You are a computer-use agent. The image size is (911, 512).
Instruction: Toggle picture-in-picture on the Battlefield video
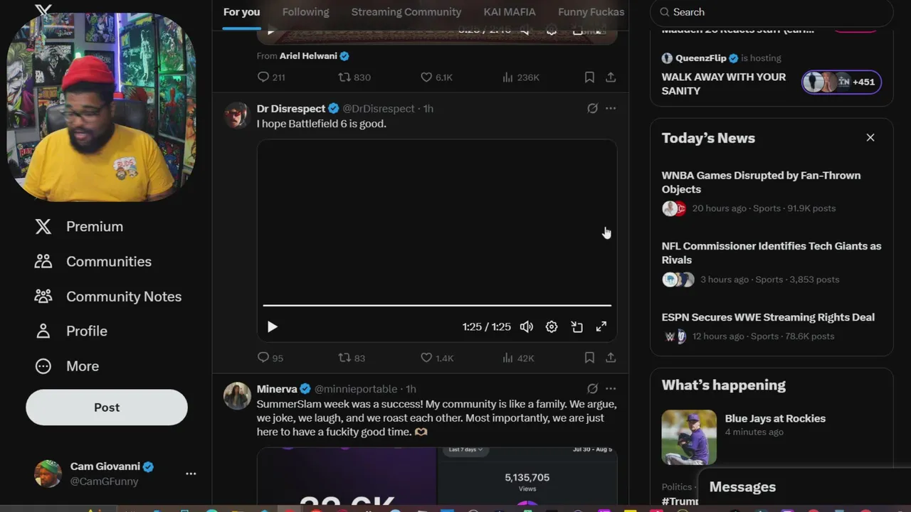coord(576,326)
